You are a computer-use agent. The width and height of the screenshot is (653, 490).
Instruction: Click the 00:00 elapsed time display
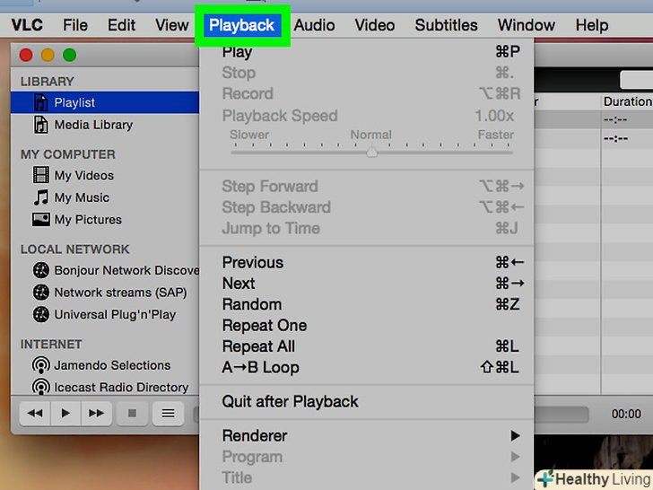point(626,414)
